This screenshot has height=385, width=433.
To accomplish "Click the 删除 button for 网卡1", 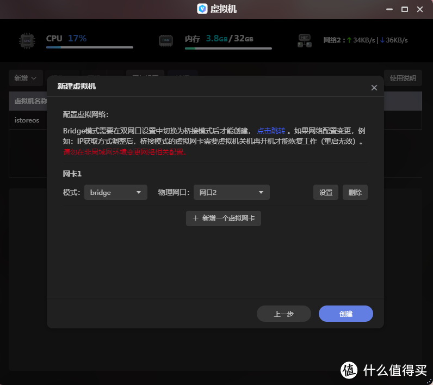I will click(x=355, y=192).
